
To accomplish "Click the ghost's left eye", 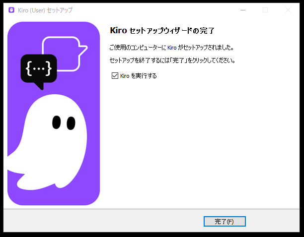I will (x=57, y=121).
